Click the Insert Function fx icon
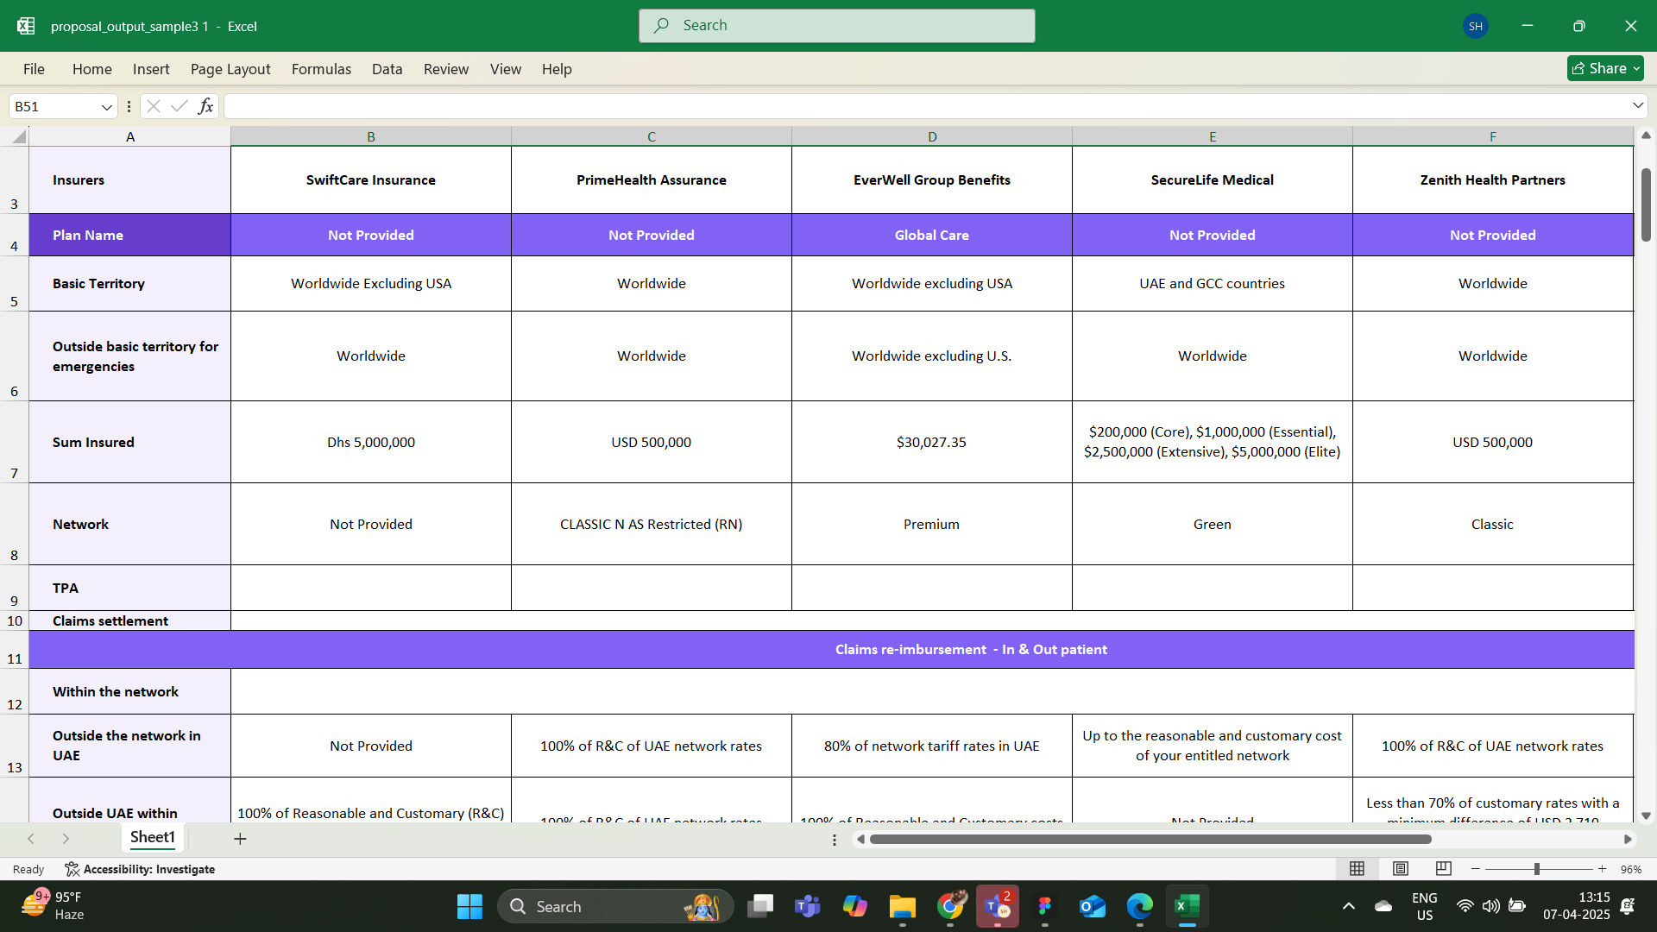 point(205,106)
